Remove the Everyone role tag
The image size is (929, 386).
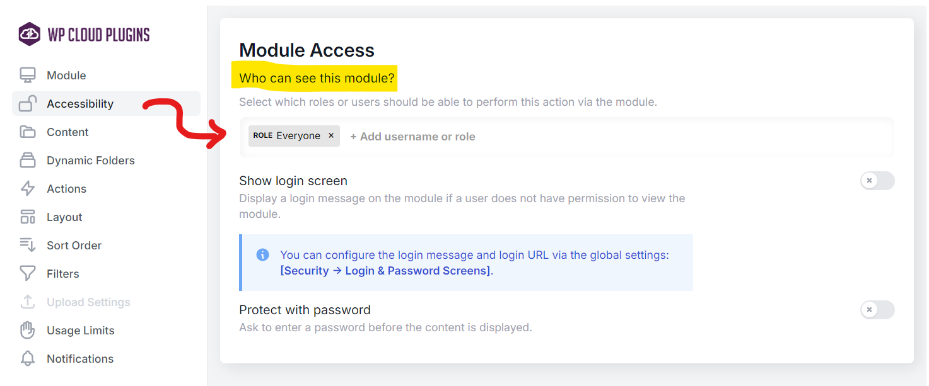pyautogui.click(x=331, y=136)
